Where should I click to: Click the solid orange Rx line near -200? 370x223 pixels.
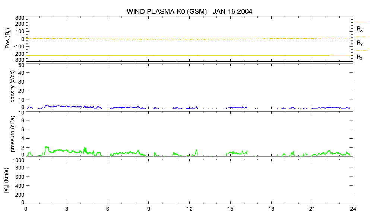(x=190, y=56)
